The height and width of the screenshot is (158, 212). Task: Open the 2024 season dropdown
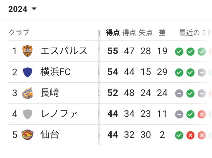pos(23,9)
